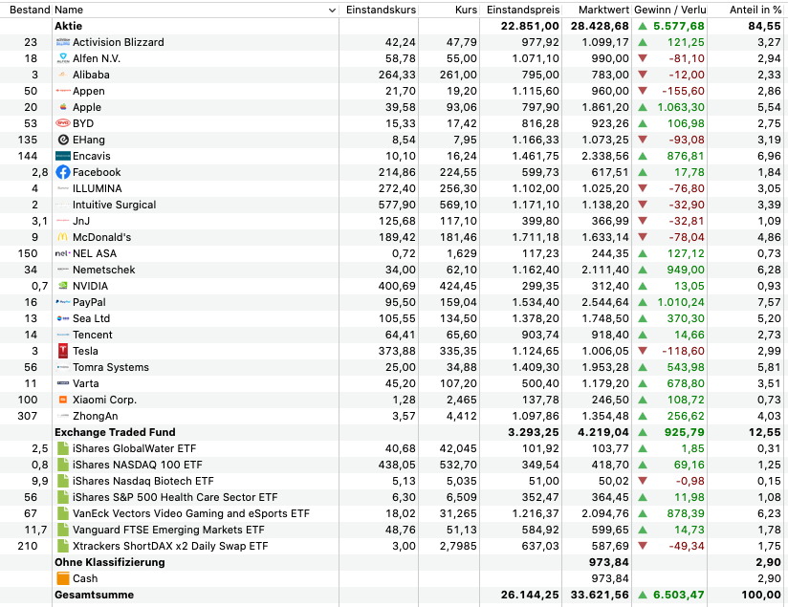Select the Exchange Traded Fund category row
Image resolution: width=788 pixels, height=607 pixels.
pyautogui.click(x=394, y=432)
